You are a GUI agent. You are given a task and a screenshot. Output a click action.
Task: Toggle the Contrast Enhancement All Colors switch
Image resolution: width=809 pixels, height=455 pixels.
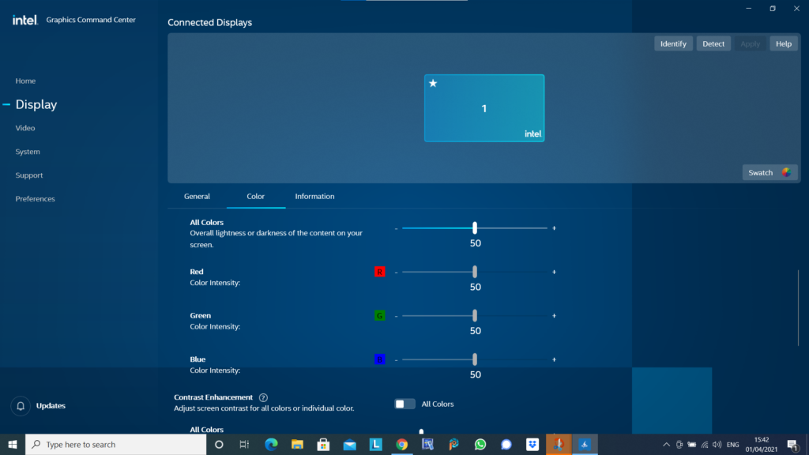tap(404, 404)
